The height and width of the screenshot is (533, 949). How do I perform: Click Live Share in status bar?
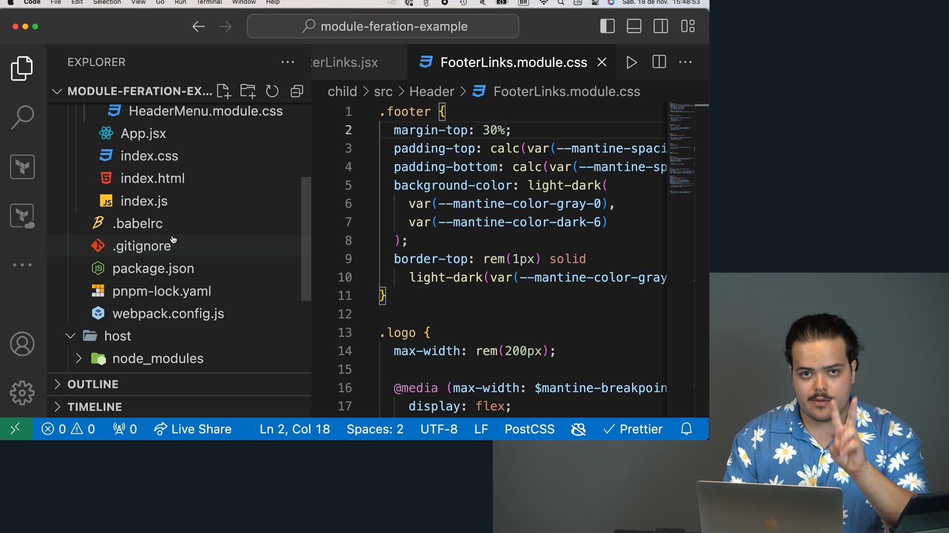[193, 429]
